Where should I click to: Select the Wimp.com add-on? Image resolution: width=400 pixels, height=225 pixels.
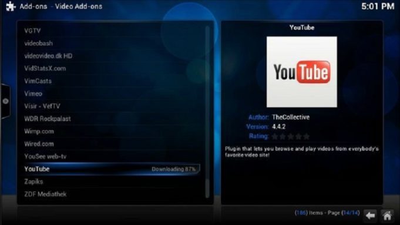[x=112, y=132]
